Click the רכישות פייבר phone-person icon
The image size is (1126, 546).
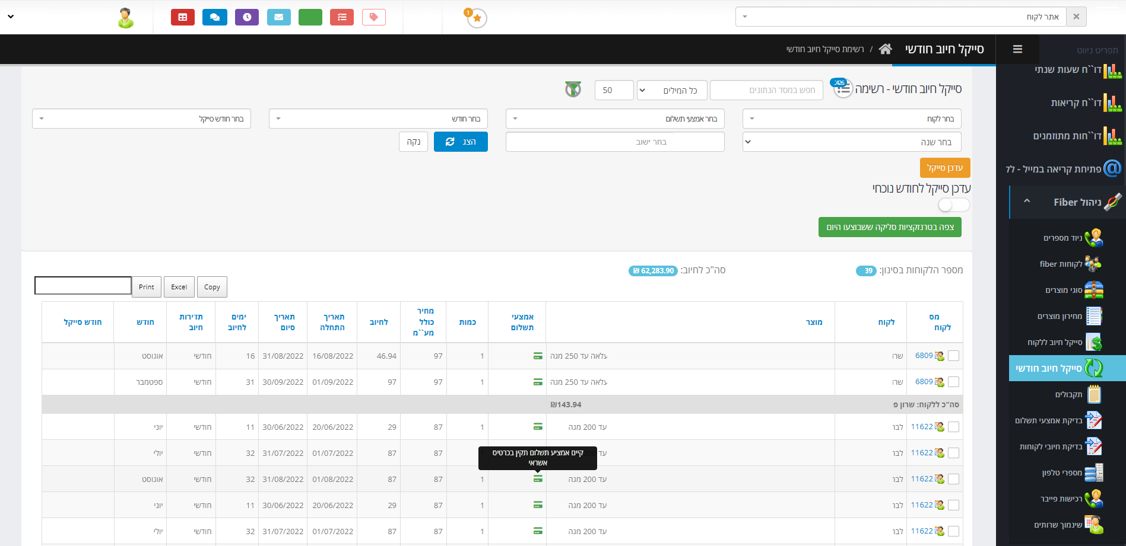coord(1094,499)
